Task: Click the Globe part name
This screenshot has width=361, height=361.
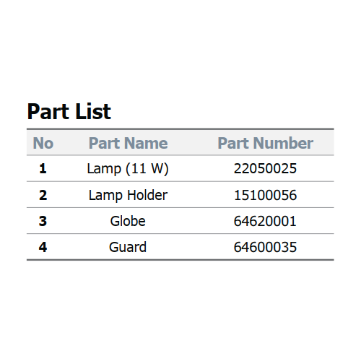Action: 128,221
